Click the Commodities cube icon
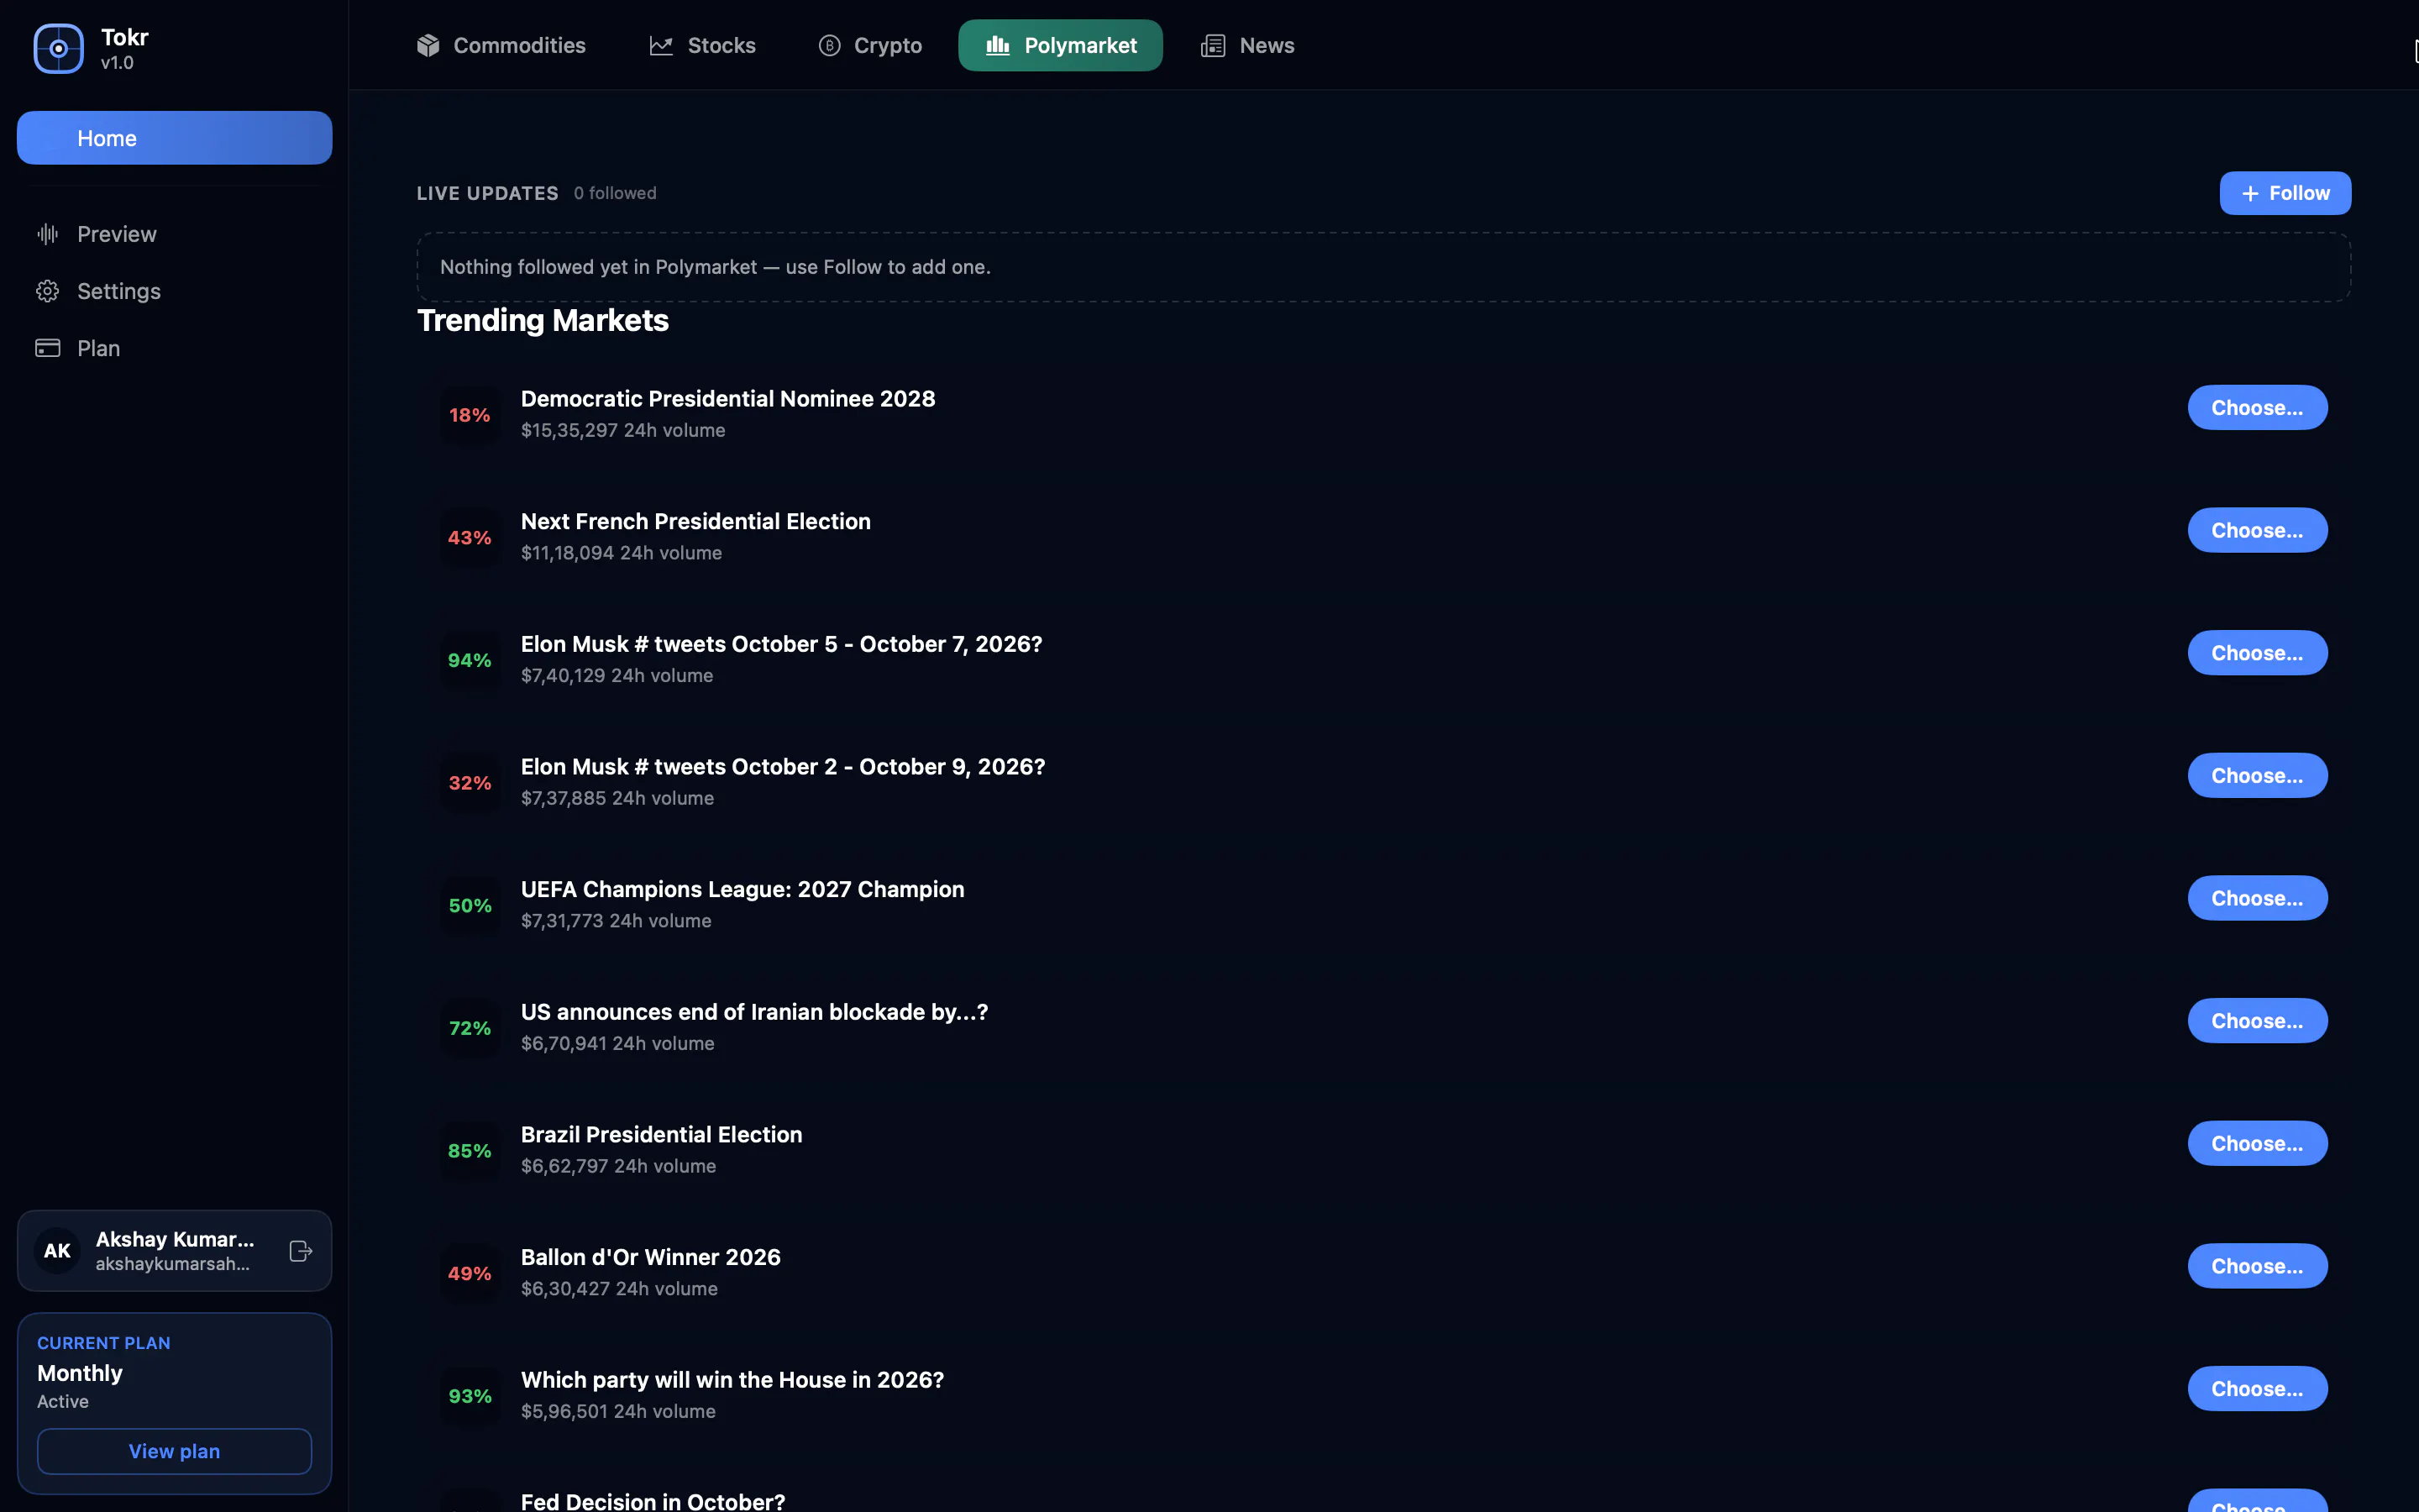The height and width of the screenshot is (1512, 2419). pyautogui.click(x=429, y=46)
